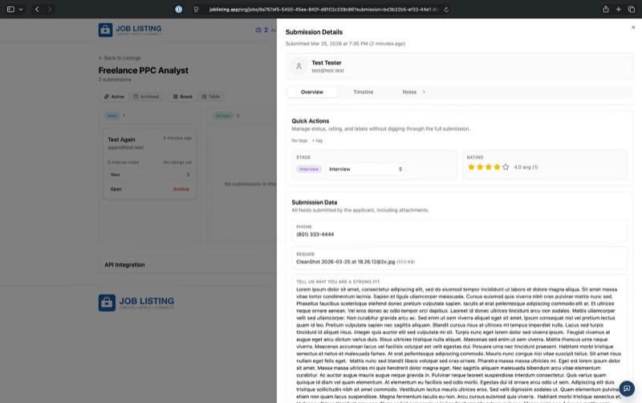Click the 'No tags' label
Image resolution: width=642 pixels, height=403 pixels.
299,140
